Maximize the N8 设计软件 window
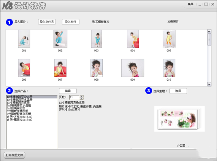Image resolution: width=217 pixels, height=161 pixels. click(206, 4)
